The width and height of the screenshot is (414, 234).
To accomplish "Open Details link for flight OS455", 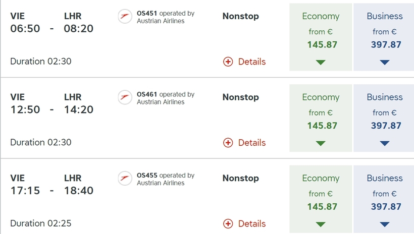I will [x=252, y=224].
